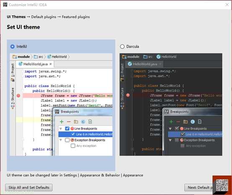
Task: Click the 1: Project side tab in light preview
Action: coord(13,72)
